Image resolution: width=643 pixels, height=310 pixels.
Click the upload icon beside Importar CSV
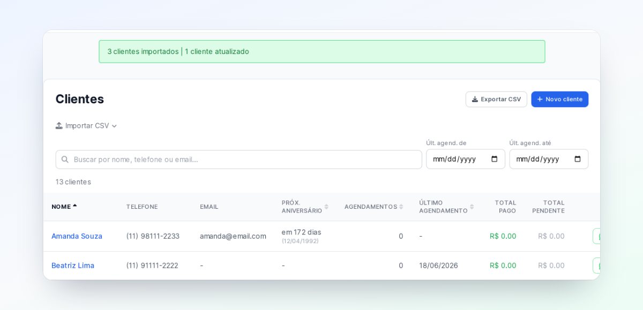(x=59, y=126)
